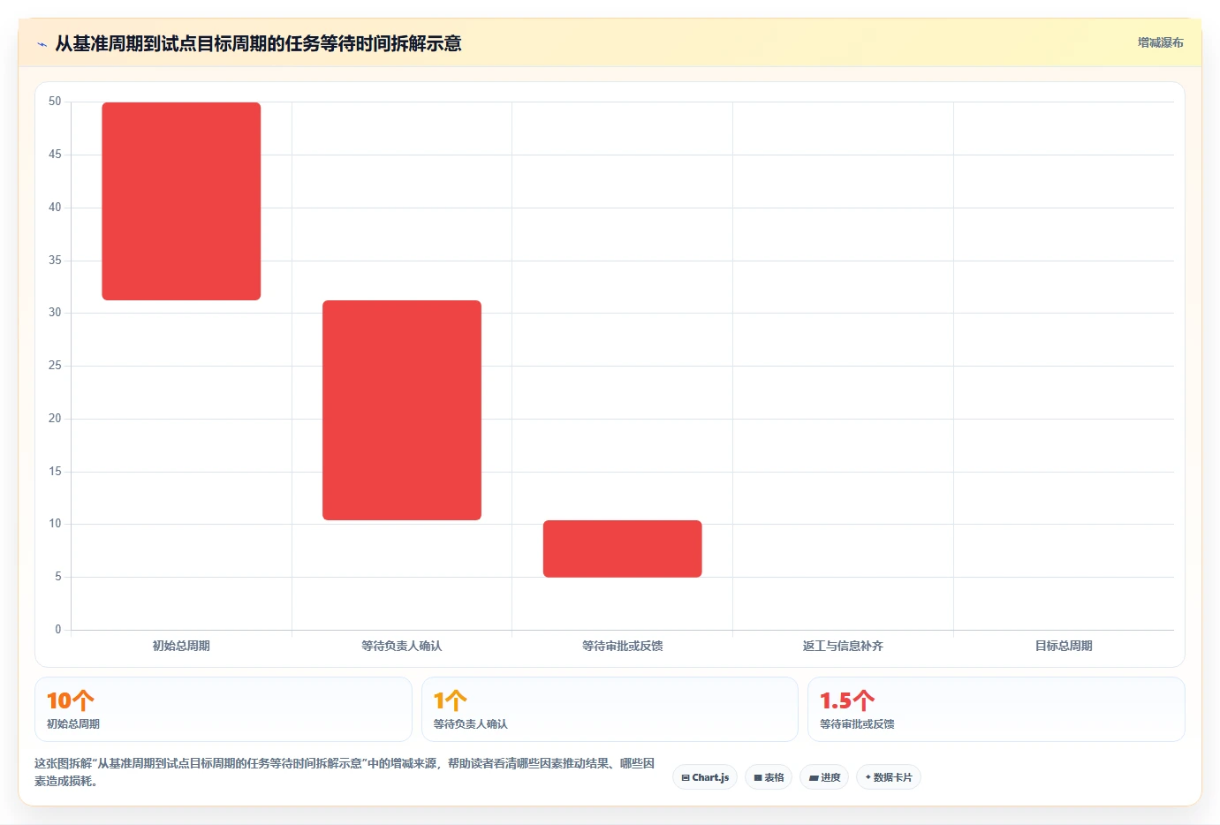Image resolution: width=1220 pixels, height=825 pixels.
Task: Open the 1个 等待负责人确认 data card
Action: 610,709
